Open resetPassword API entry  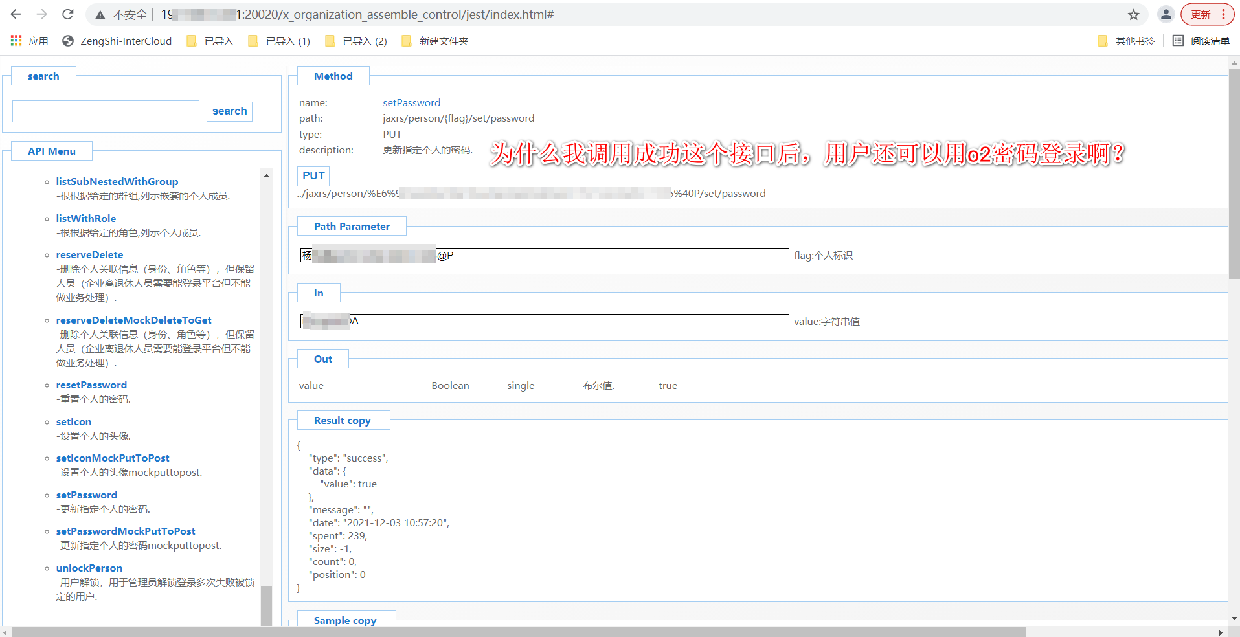[91, 385]
